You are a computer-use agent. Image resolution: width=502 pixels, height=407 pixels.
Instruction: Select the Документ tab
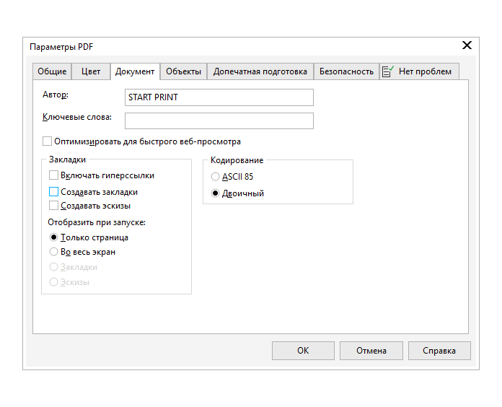coord(135,71)
